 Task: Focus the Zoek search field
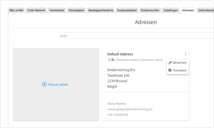coord(136,36)
